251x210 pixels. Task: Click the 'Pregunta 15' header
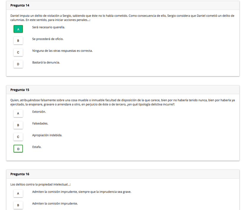click(x=20, y=90)
